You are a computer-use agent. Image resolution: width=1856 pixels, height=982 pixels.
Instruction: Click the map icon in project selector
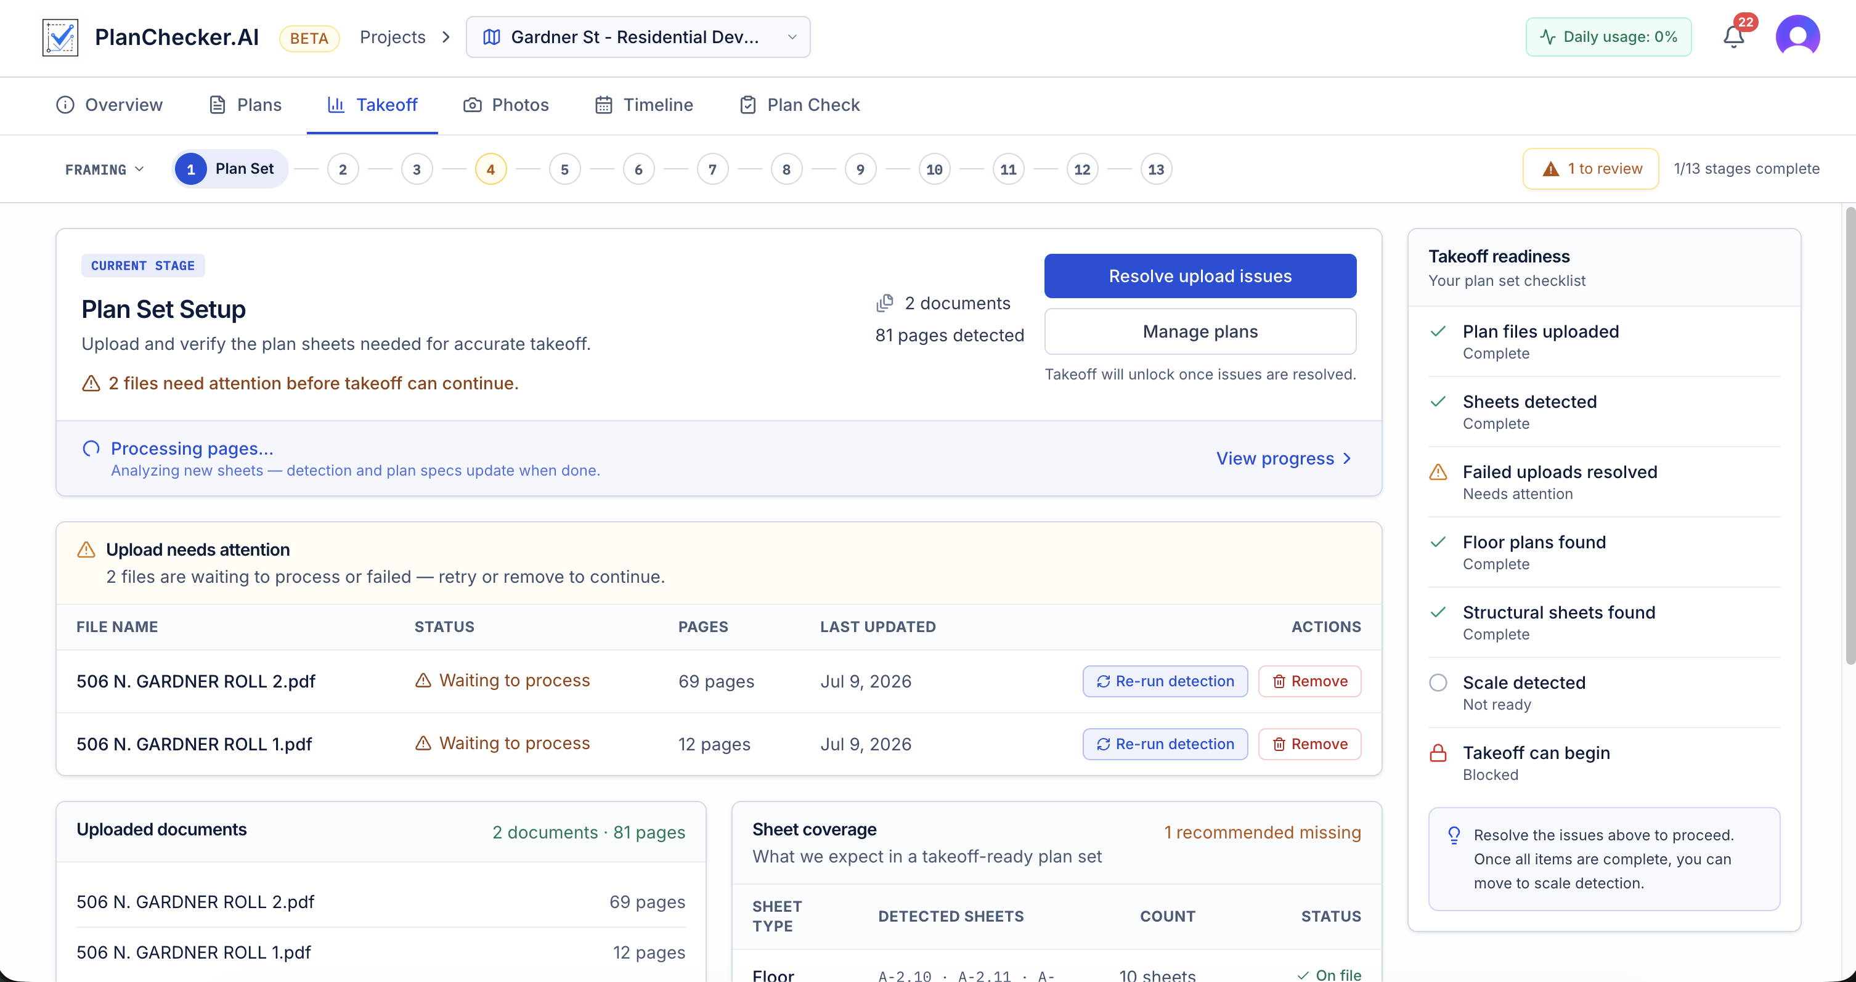491,37
